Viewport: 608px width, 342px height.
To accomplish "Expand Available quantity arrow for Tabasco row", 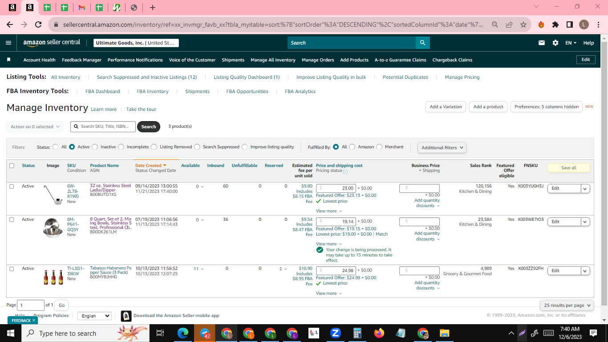I will tap(203, 269).
